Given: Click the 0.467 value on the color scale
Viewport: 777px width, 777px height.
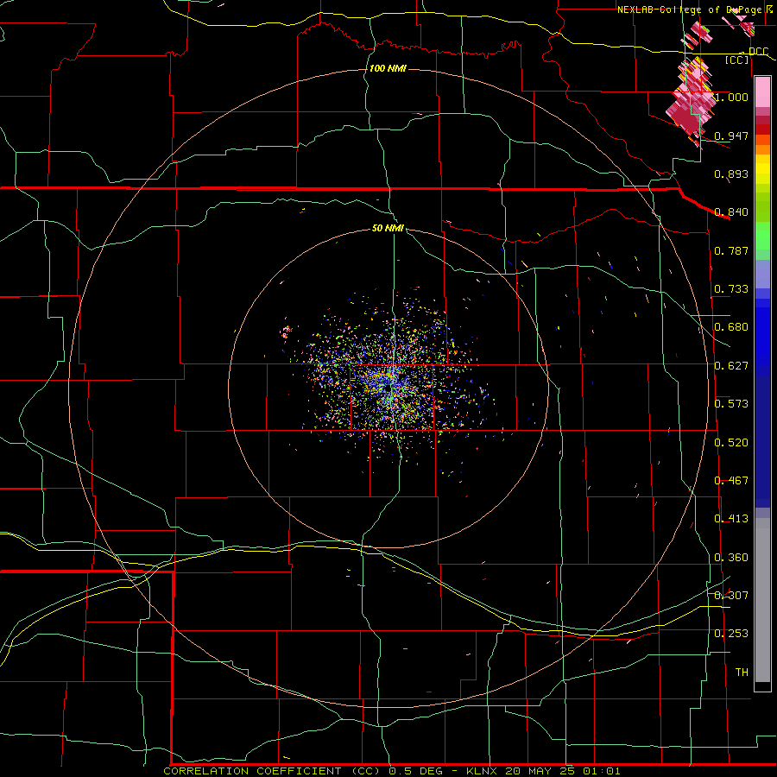Looking at the screenshot, I should (x=731, y=481).
